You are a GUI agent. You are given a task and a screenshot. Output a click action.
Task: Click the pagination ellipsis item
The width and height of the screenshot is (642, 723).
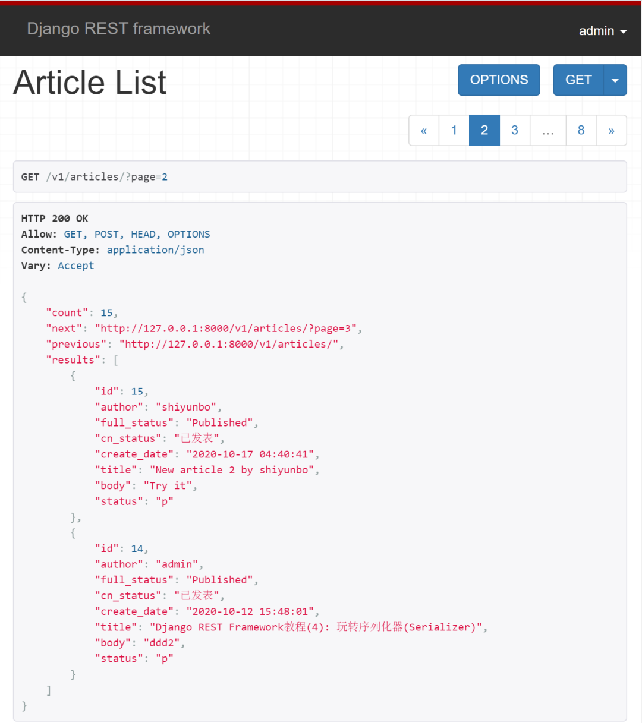(x=547, y=130)
